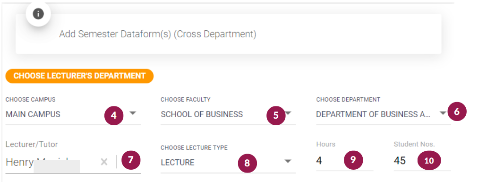
Task: Click the numbered marker 8 badge
Action: [x=247, y=163]
